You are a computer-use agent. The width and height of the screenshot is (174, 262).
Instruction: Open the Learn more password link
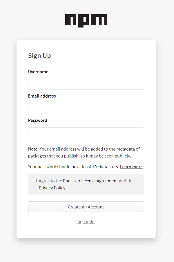131,167
